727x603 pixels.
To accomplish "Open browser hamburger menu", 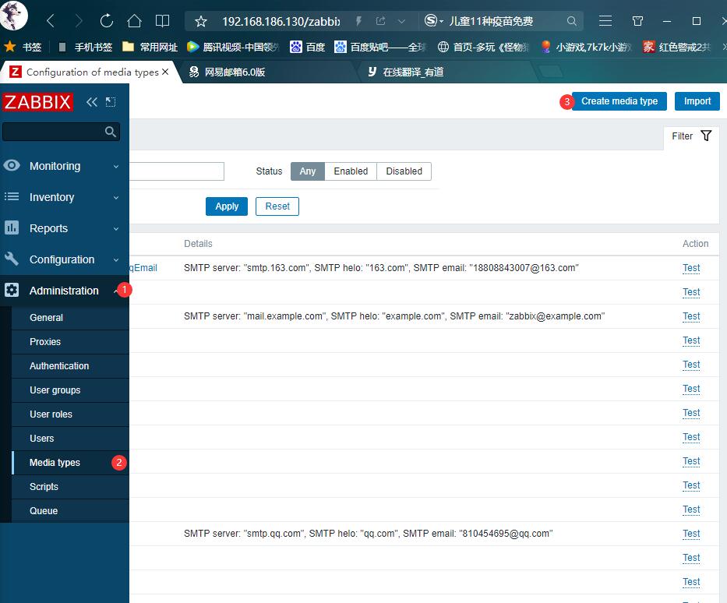I will coord(605,21).
